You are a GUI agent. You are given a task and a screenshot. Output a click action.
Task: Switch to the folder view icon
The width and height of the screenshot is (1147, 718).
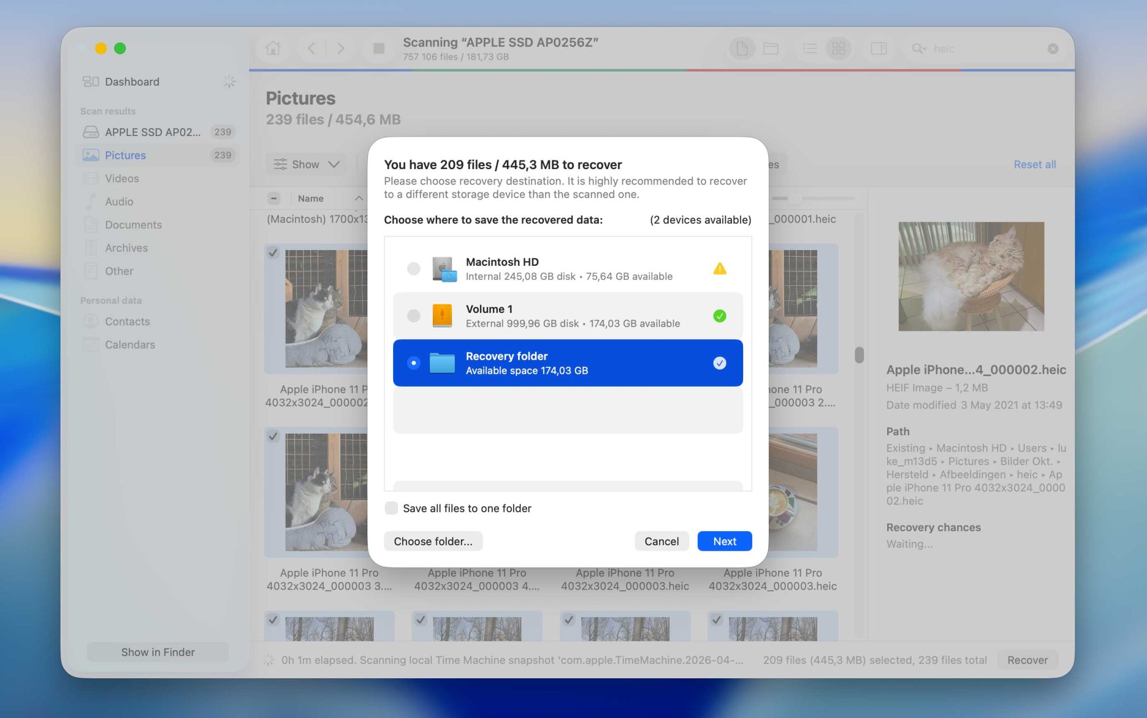[771, 49]
